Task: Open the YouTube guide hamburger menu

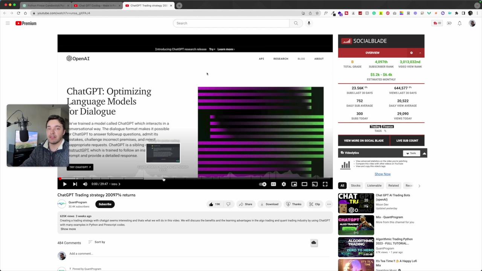Action: [x=8, y=23]
